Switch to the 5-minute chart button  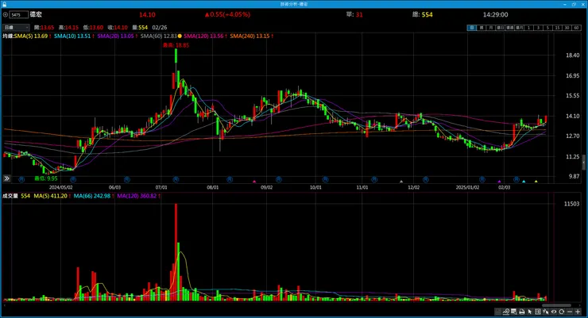[548, 28]
